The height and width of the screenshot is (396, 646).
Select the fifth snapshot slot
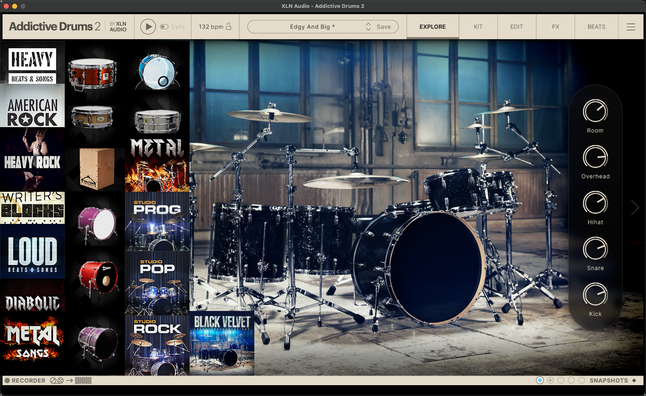(582, 380)
